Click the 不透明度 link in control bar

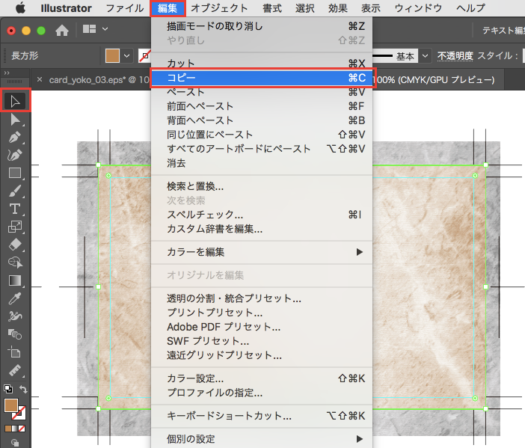(x=455, y=56)
